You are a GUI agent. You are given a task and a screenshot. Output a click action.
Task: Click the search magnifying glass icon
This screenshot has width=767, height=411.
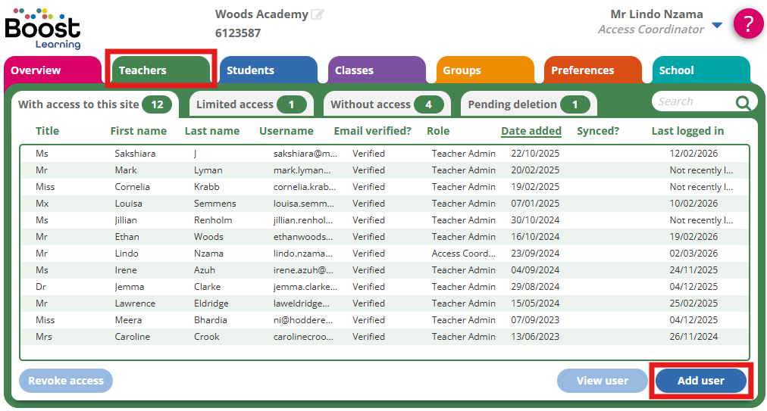[744, 103]
